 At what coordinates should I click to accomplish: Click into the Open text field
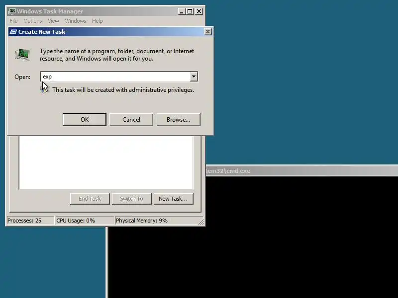pos(115,76)
